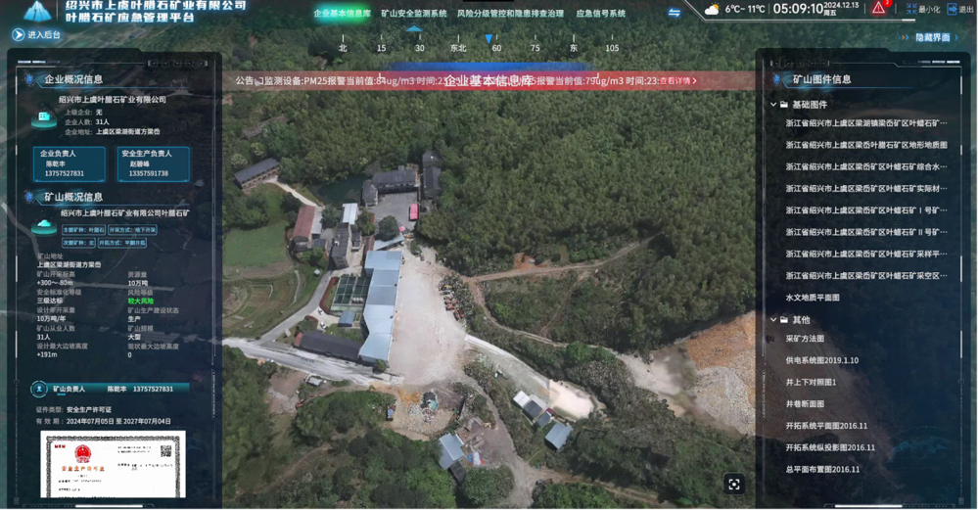Click the red alarm warning triangle icon
The height and width of the screenshot is (510, 978).
pyautogui.click(x=878, y=9)
